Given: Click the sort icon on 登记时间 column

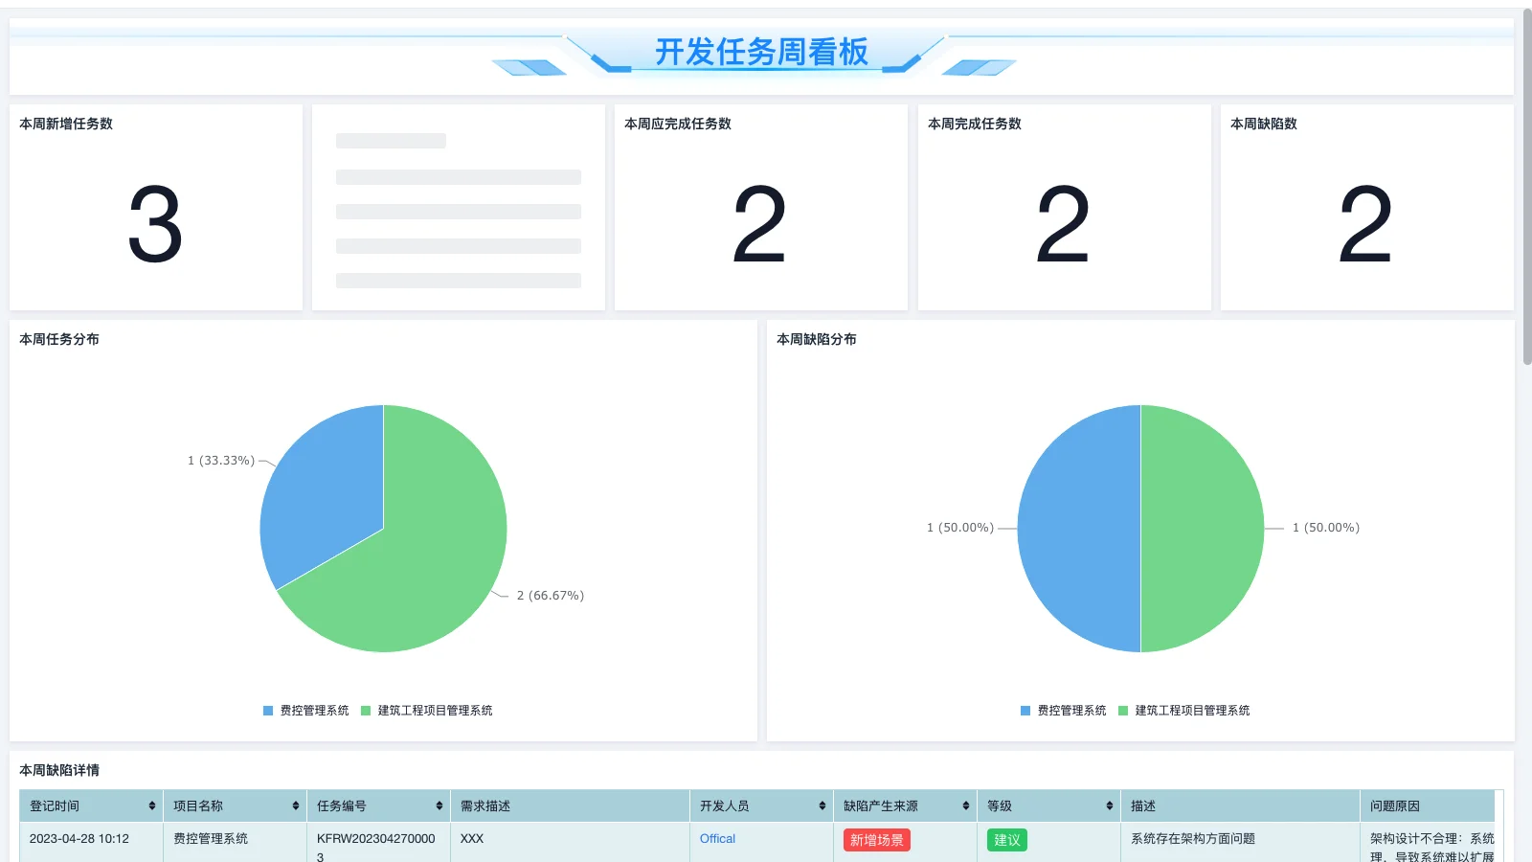Looking at the screenshot, I should [x=151, y=805].
